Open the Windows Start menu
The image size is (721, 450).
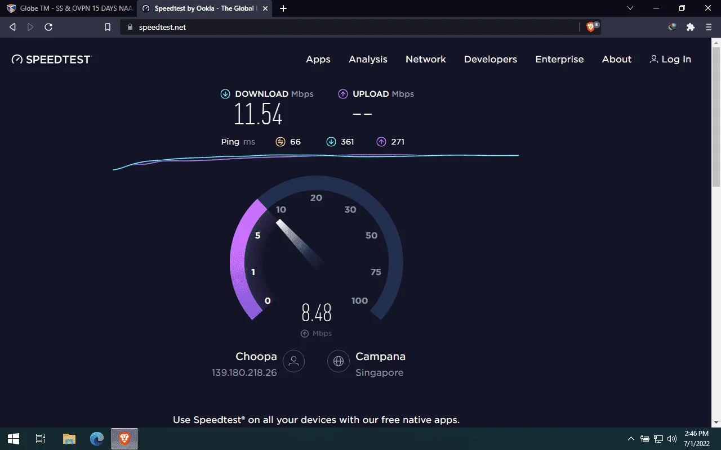pos(14,439)
